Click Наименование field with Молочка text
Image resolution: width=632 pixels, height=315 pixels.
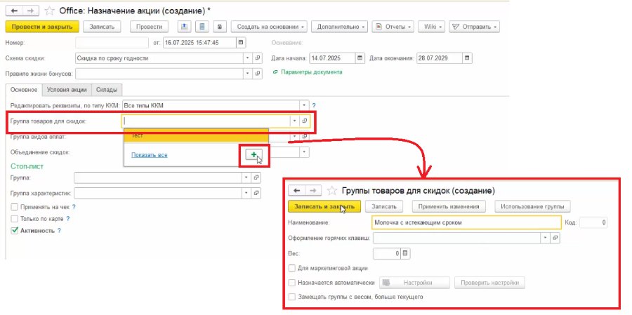[x=467, y=222]
